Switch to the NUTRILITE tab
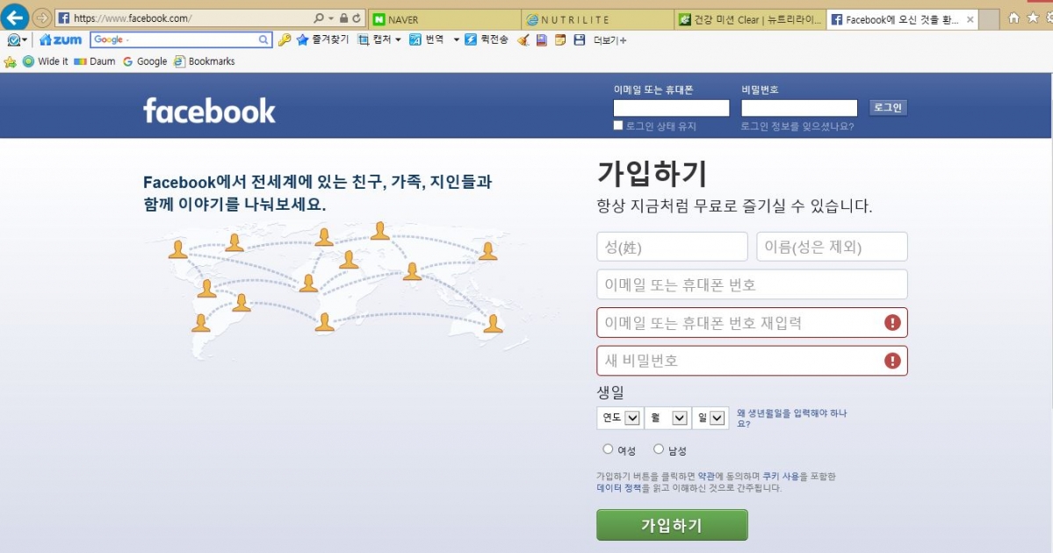 pos(598,19)
